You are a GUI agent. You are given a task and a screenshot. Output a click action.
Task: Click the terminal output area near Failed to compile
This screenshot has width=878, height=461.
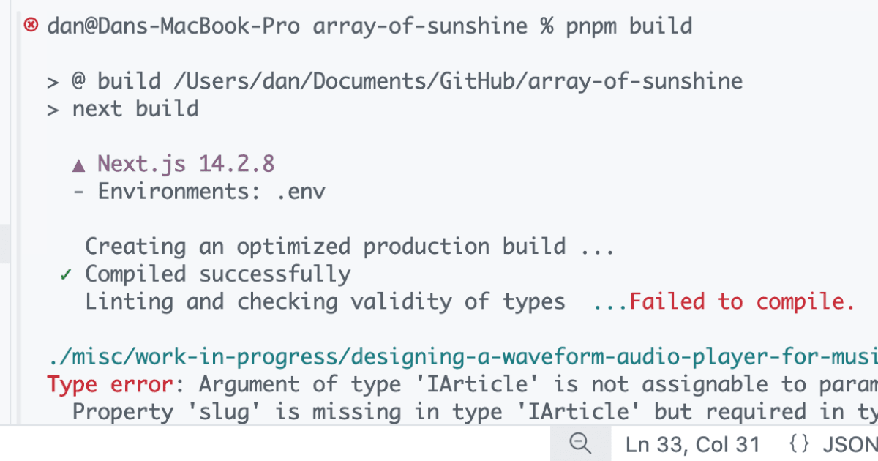pyautogui.click(x=740, y=301)
